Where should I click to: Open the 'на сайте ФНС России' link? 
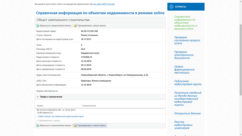click(x=104, y=4)
